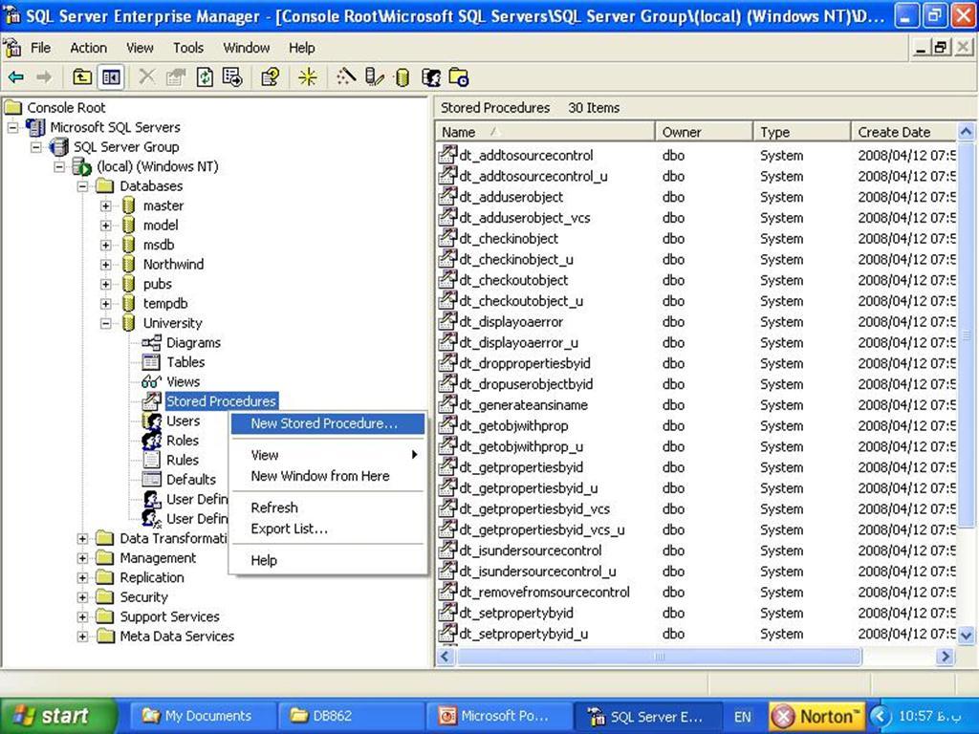Open the View submenu in context menu
The width and height of the screenshot is (979, 734).
tap(328, 455)
